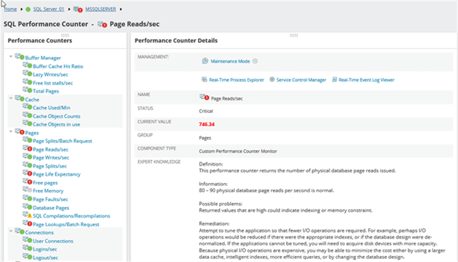Click the critical icon in the page title
458x262 pixels.
tap(102, 24)
